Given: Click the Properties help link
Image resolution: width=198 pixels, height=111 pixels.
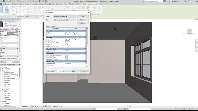Looking at the screenshot, I should (3, 62).
